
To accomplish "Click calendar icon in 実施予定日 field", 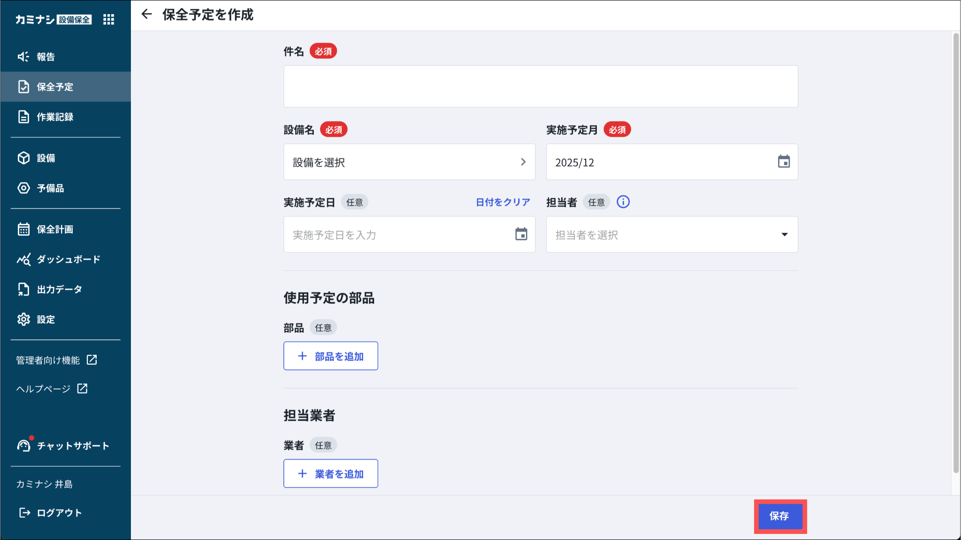I will 521,234.
